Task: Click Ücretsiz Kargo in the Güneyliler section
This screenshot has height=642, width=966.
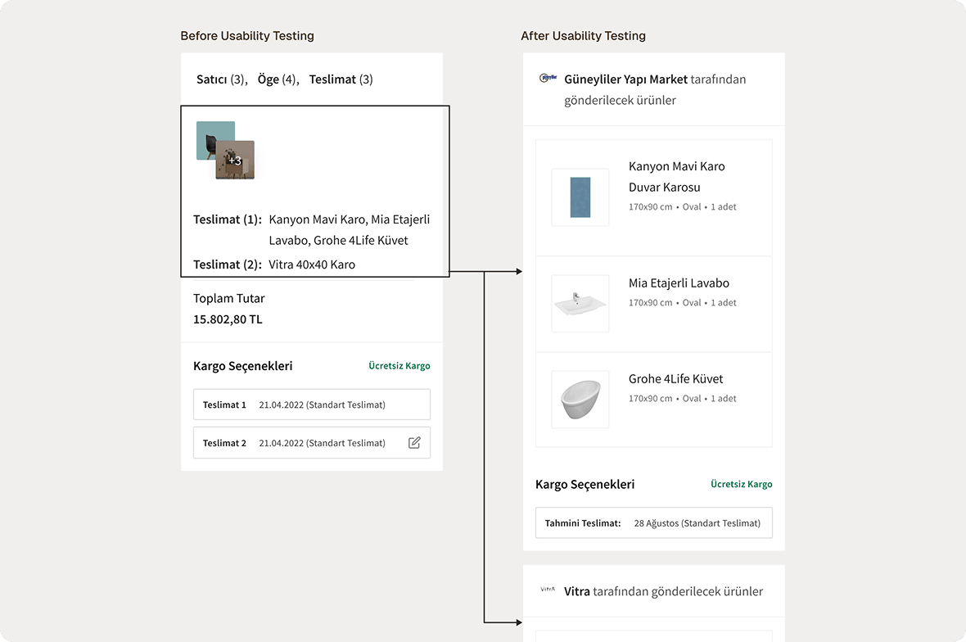Action: pos(742,484)
